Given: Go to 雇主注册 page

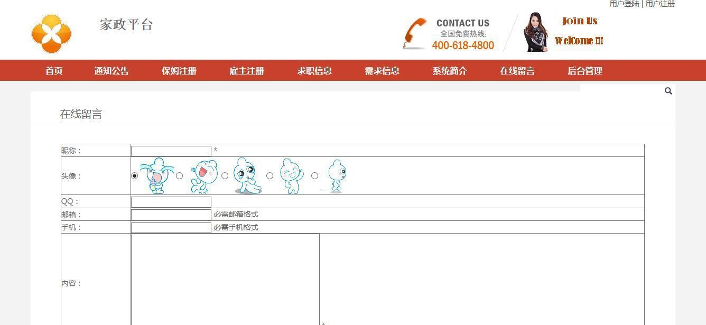Looking at the screenshot, I should tap(247, 71).
